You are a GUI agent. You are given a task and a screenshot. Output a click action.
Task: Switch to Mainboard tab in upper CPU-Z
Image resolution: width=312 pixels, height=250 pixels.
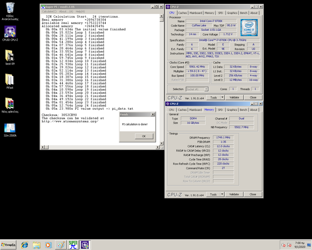click(x=196, y=13)
